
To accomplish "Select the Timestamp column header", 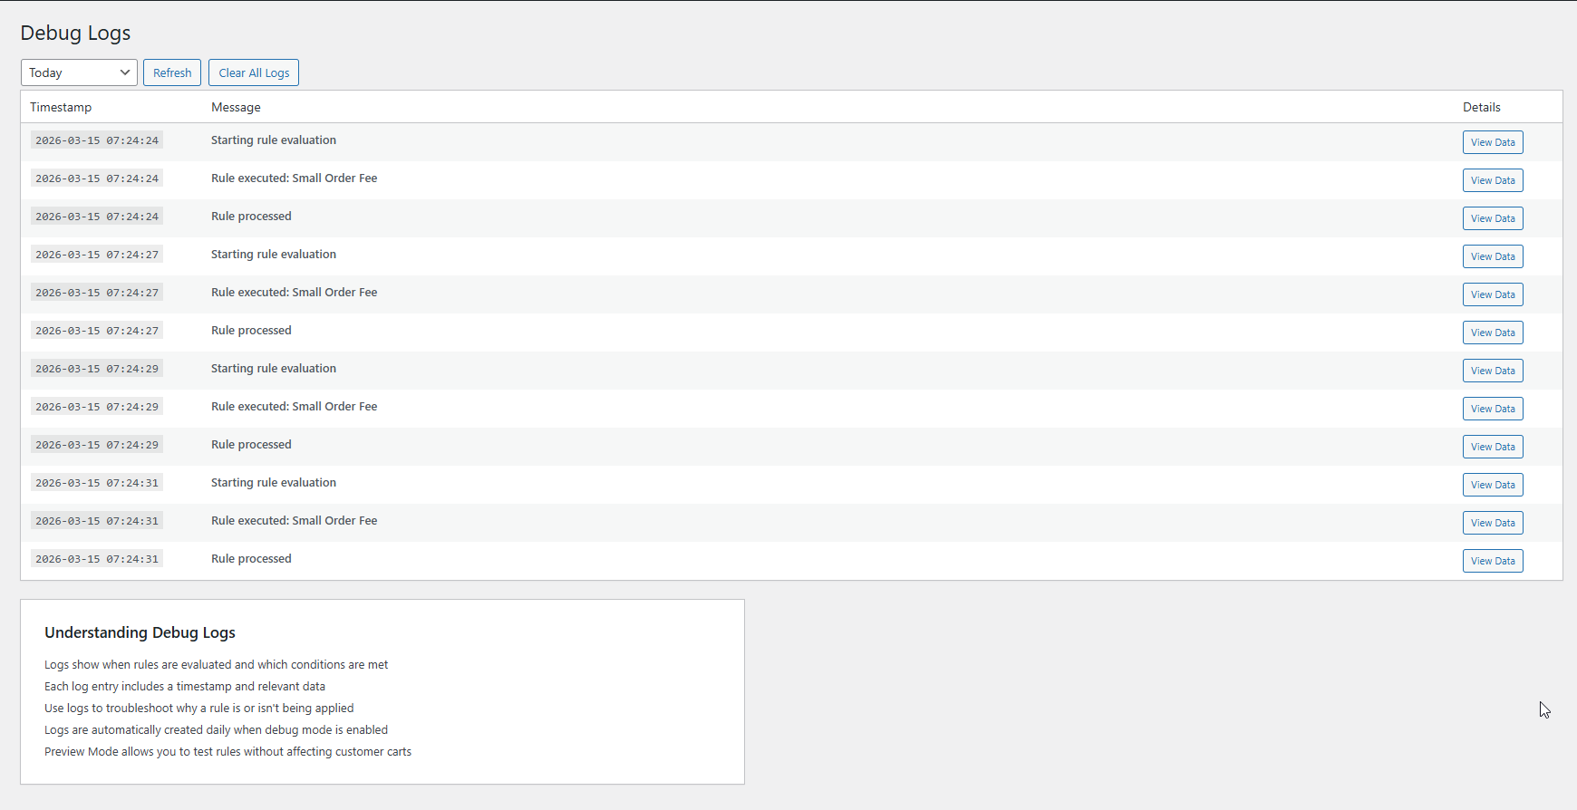I will pos(61,107).
